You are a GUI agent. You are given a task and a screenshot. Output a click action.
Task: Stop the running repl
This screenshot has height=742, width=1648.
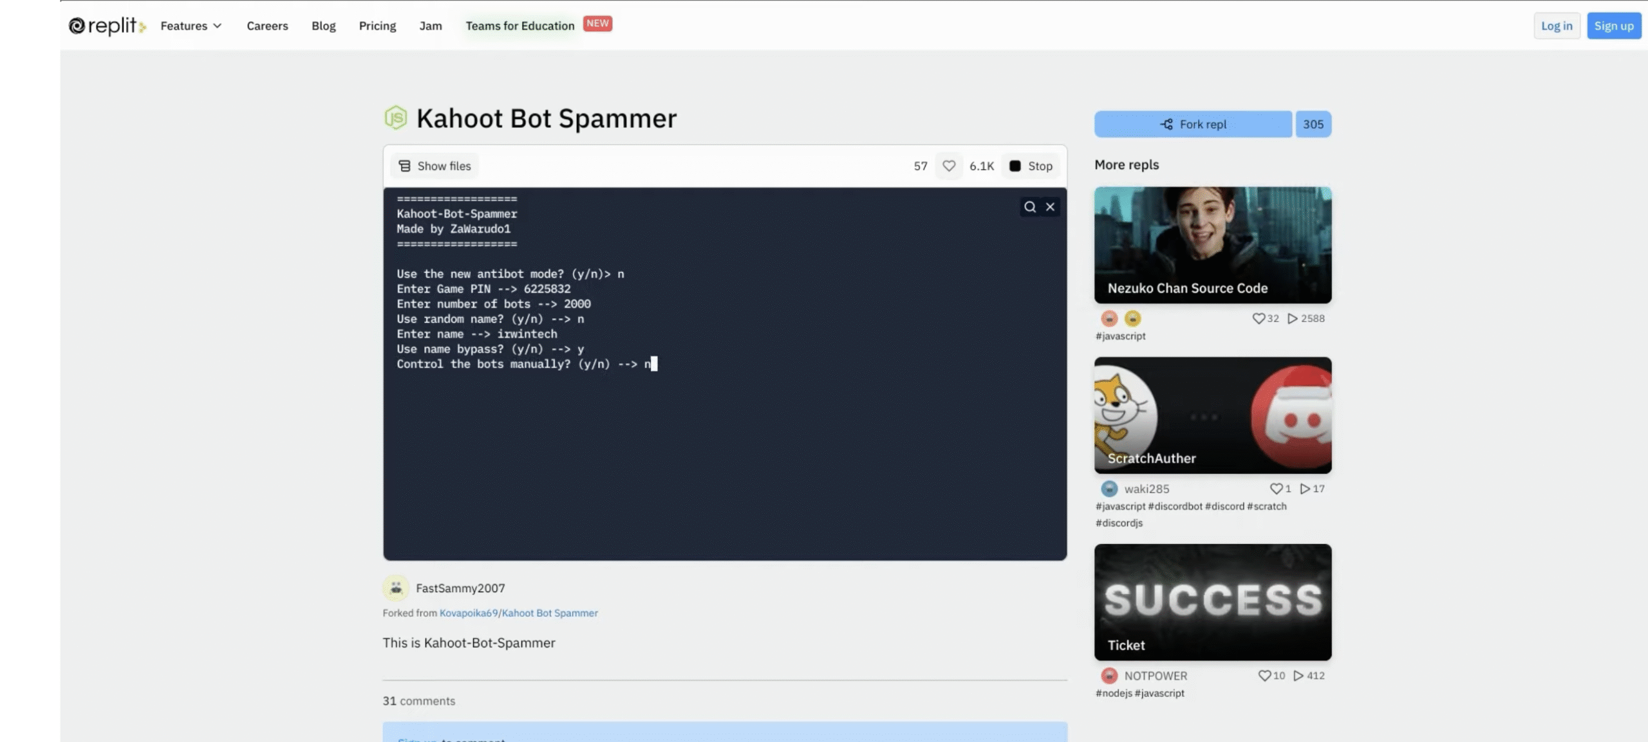(1030, 166)
